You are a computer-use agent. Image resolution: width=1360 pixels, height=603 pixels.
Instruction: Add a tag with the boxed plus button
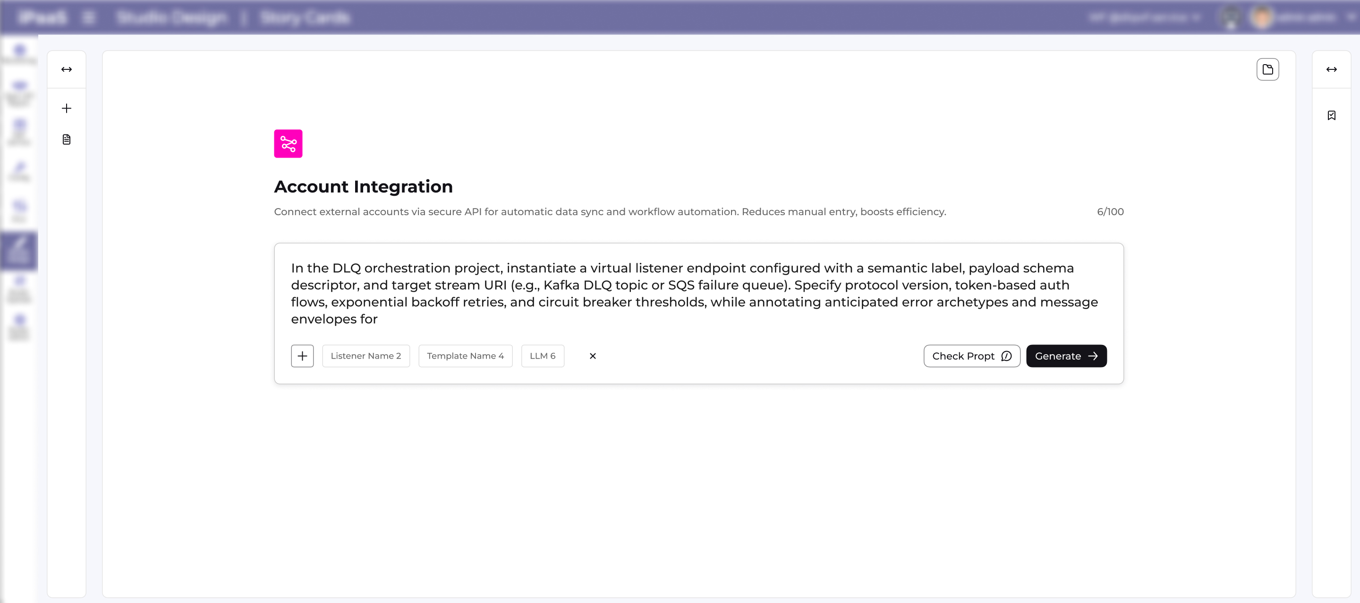coord(302,356)
